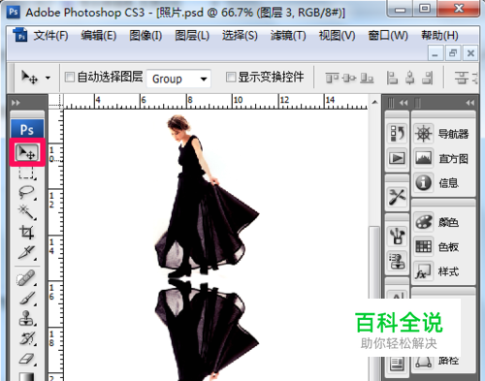The image size is (485, 381).
Task: Select the History Brush tool
Action: click(26, 338)
